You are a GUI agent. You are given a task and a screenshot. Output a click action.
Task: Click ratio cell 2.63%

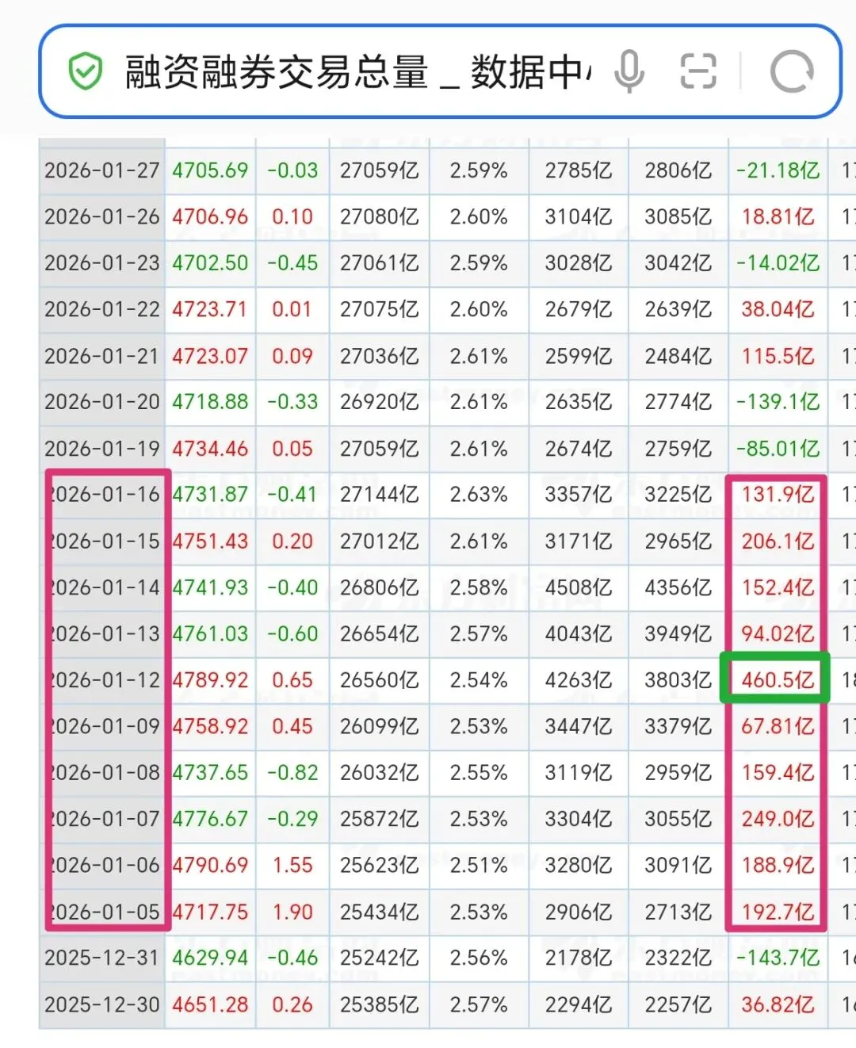click(479, 495)
